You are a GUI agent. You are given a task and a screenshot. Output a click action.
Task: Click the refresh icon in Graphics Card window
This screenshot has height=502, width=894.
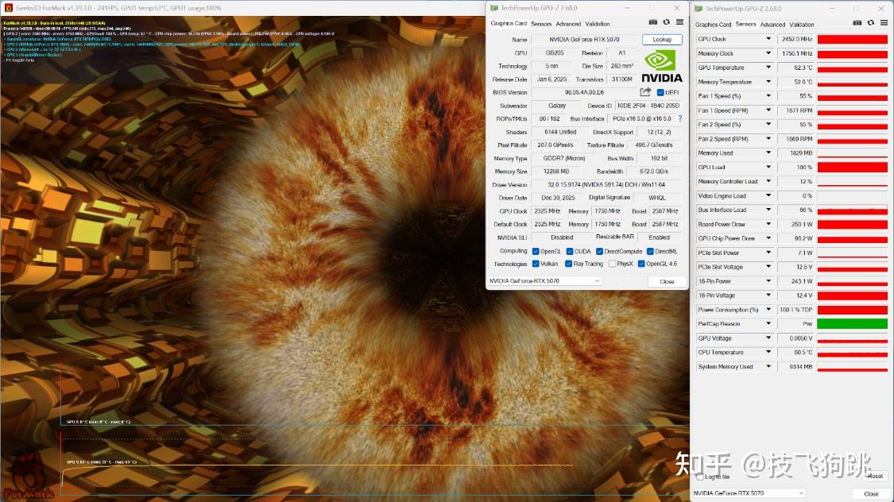click(x=667, y=22)
